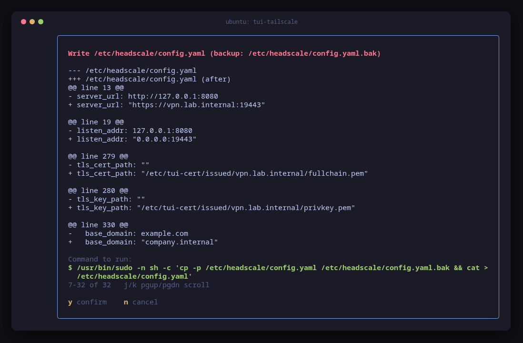The width and height of the screenshot is (523, 343).
Task: Cancel the operation with n
Action: point(141,302)
